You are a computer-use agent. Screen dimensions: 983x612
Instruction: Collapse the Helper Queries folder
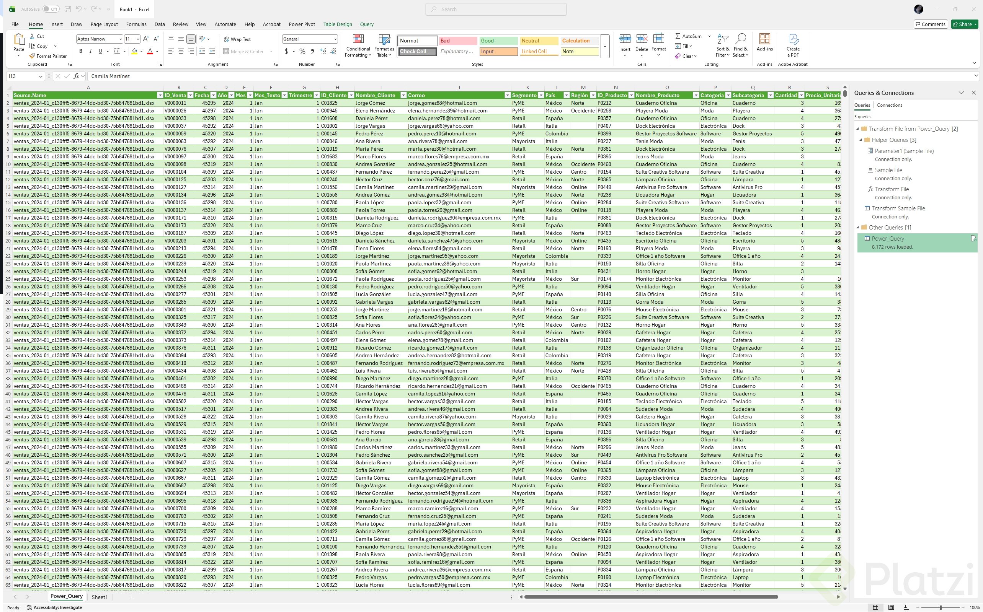(861, 140)
